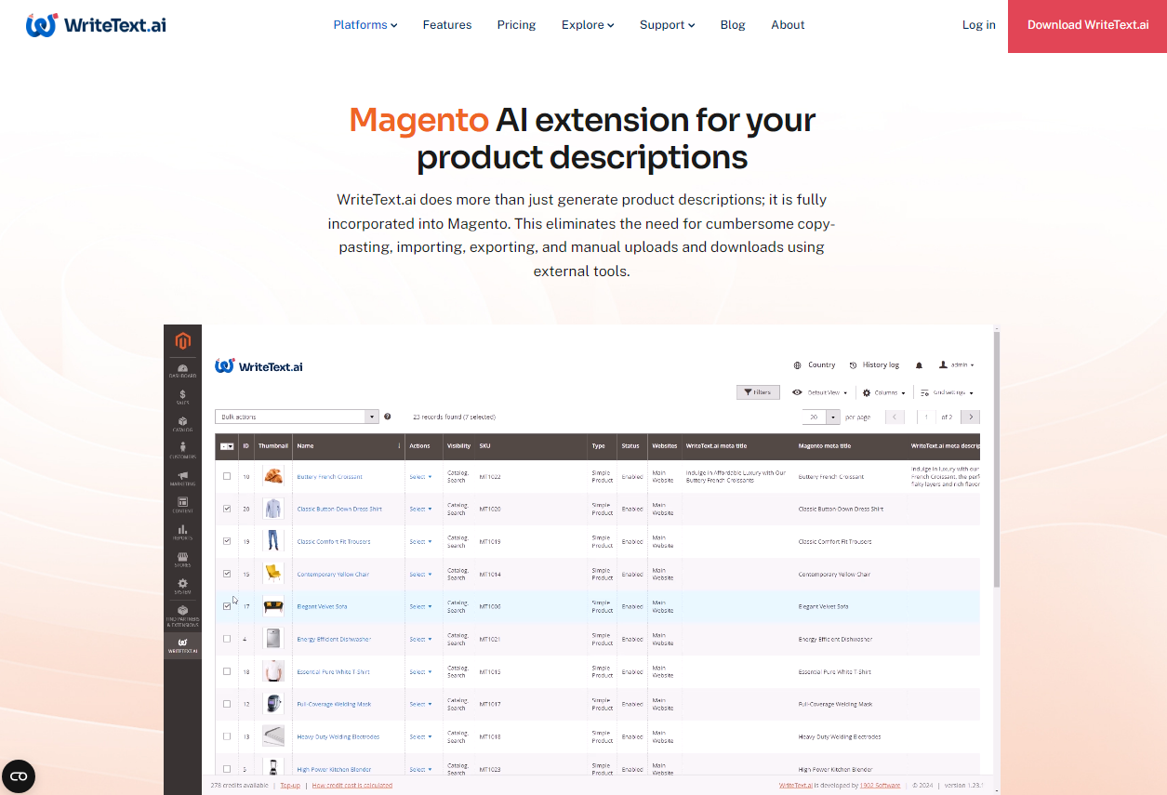Go to next page arrow in grid

tap(970, 417)
